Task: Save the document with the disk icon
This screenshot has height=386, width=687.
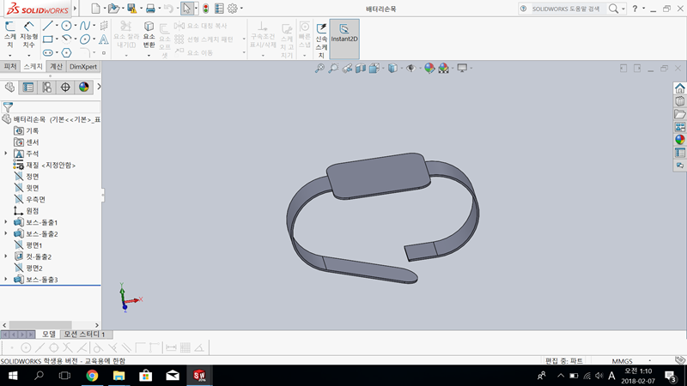Action: (131, 9)
